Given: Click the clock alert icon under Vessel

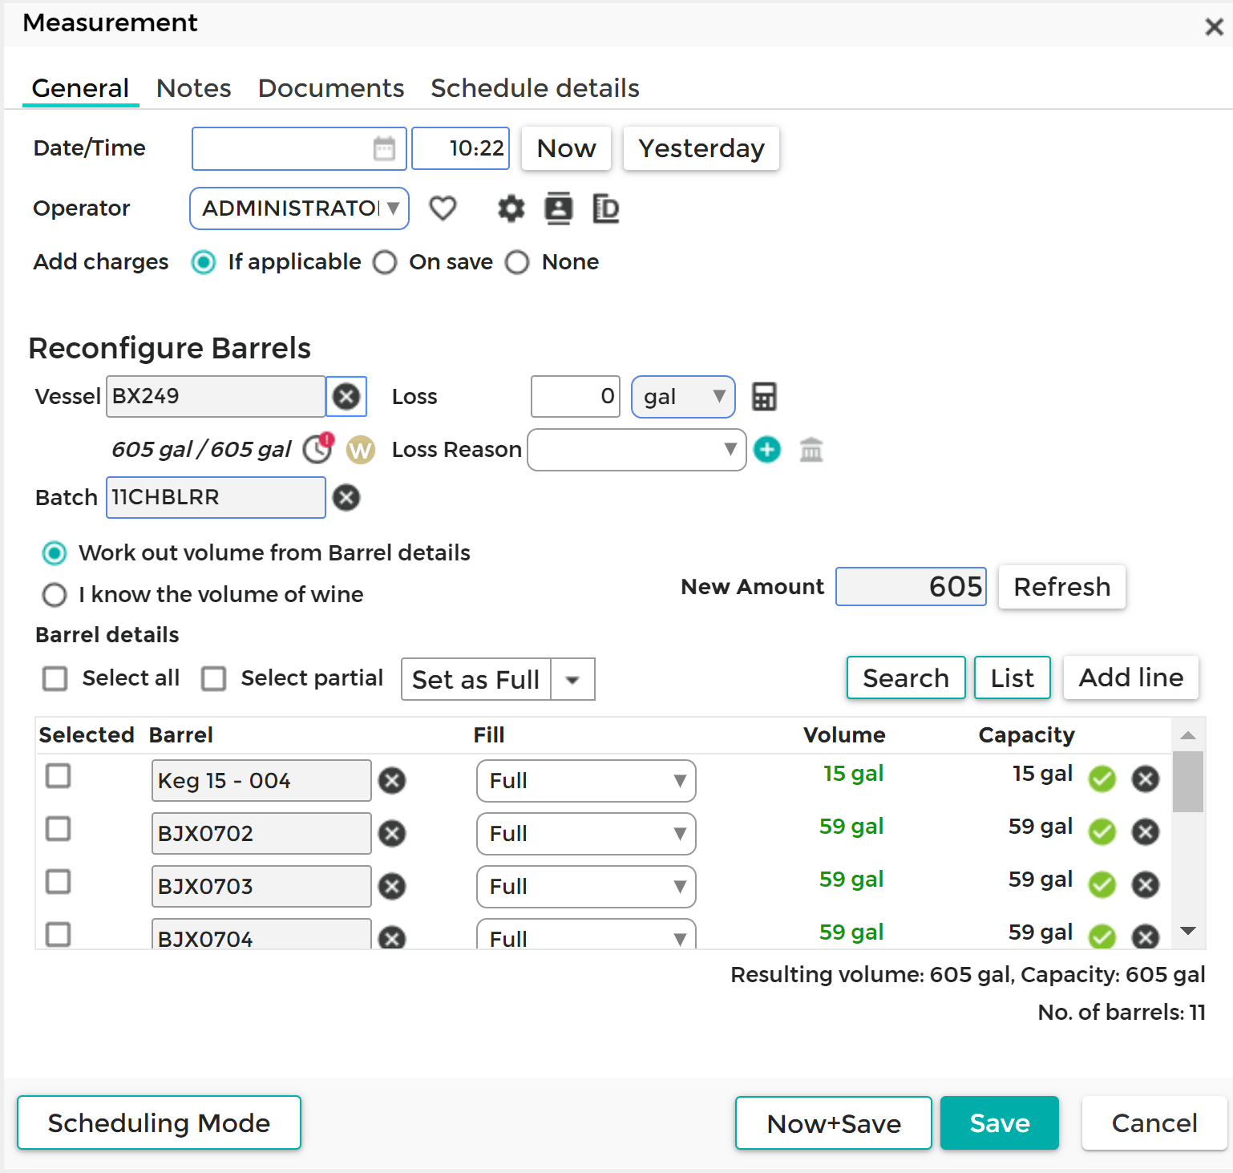Looking at the screenshot, I should tap(318, 449).
